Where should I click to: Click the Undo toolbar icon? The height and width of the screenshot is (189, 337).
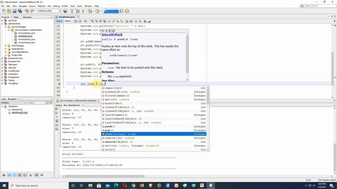27,11
